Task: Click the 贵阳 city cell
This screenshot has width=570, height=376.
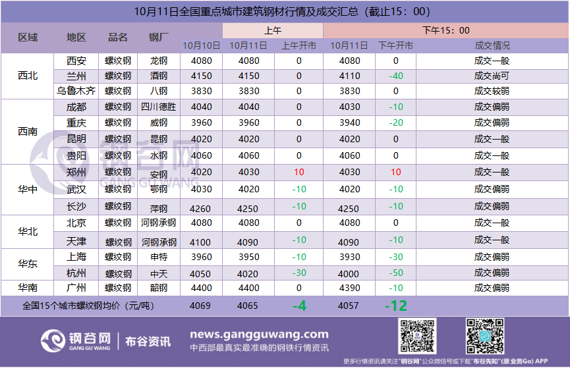Action: [76, 155]
